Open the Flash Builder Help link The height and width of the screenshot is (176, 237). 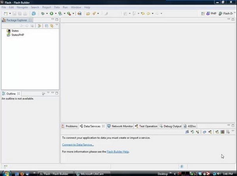118,152
